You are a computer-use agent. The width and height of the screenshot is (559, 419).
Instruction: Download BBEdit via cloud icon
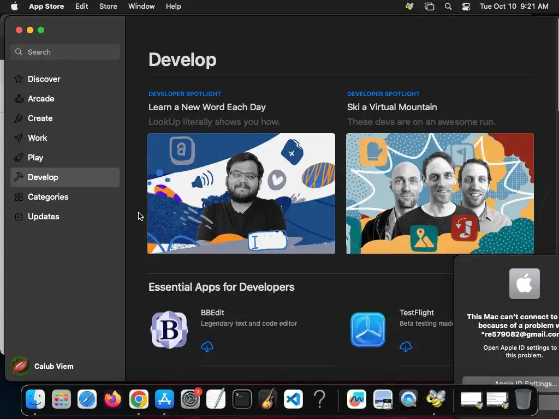pyautogui.click(x=207, y=346)
